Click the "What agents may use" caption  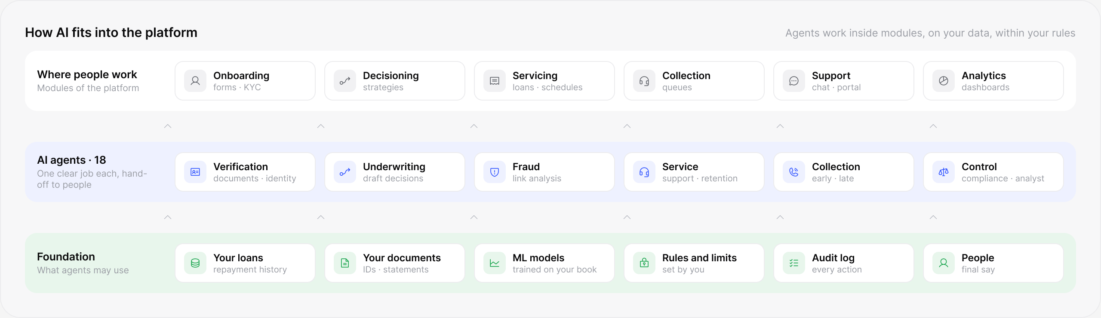[x=83, y=270]
